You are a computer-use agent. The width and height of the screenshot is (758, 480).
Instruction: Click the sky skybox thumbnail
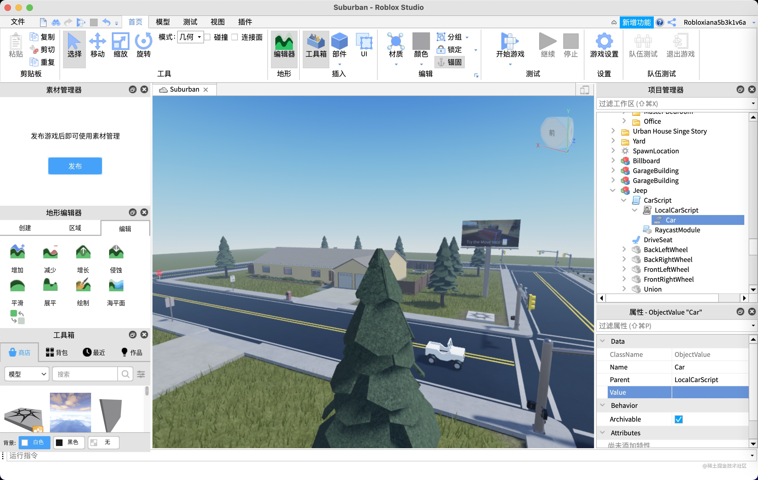70,412
